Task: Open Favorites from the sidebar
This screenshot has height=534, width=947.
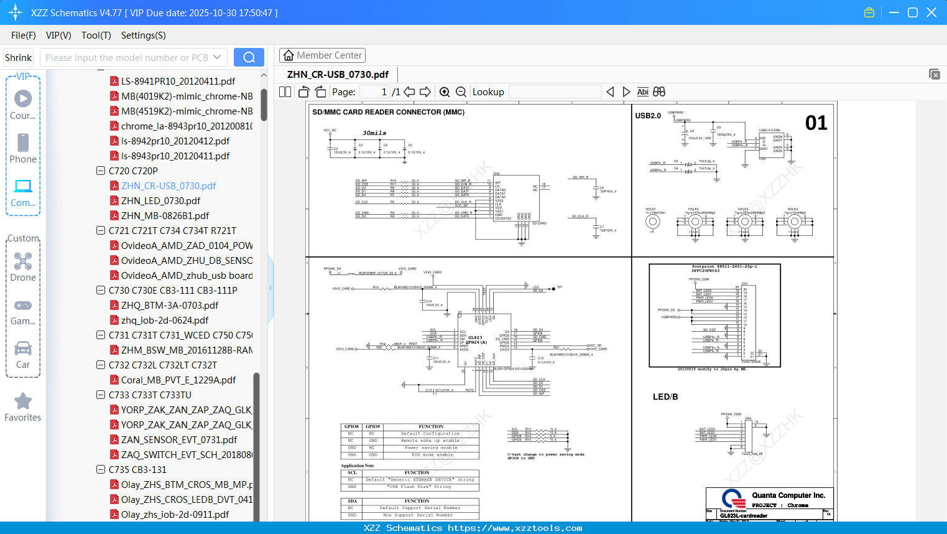Action: pyautogui.click(x=23, y=408)
